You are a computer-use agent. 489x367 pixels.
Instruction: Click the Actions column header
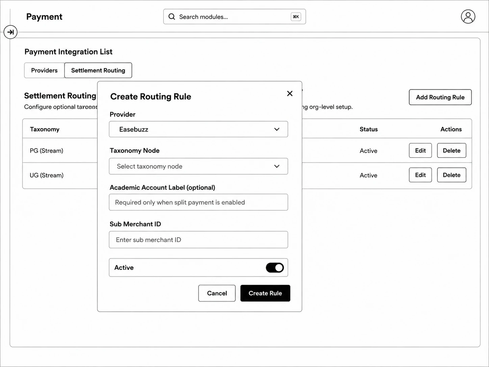[451, 129]
